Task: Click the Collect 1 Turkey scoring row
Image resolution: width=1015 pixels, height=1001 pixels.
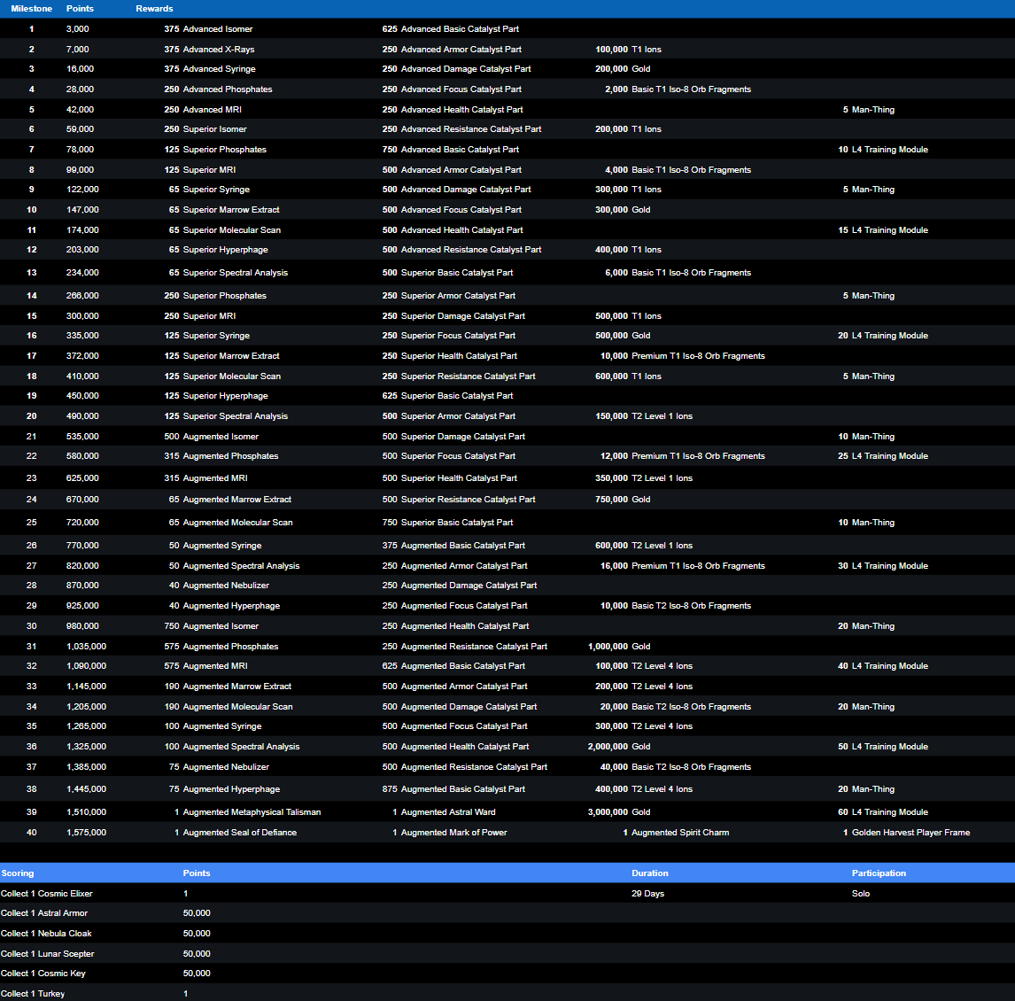Action: point(33,994)
